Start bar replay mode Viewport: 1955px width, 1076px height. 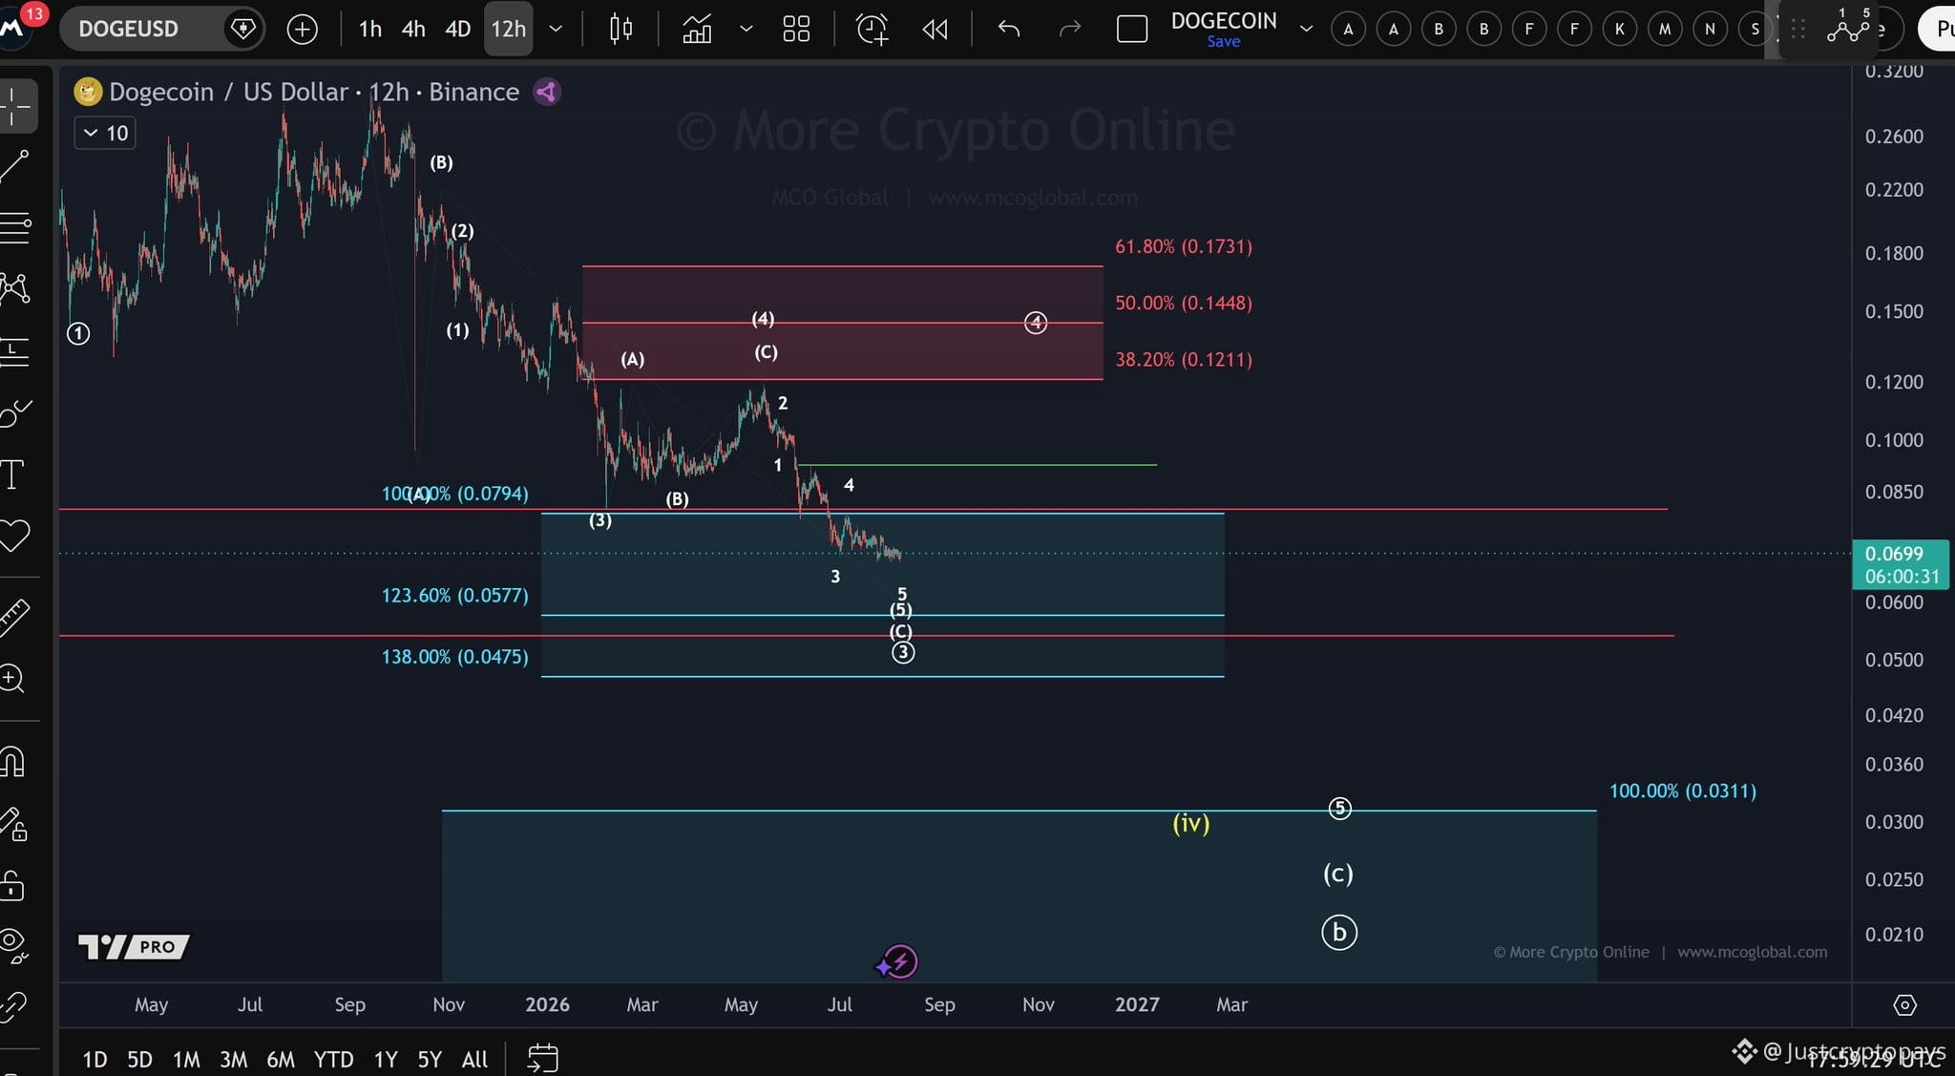click(x=935, y=30)
